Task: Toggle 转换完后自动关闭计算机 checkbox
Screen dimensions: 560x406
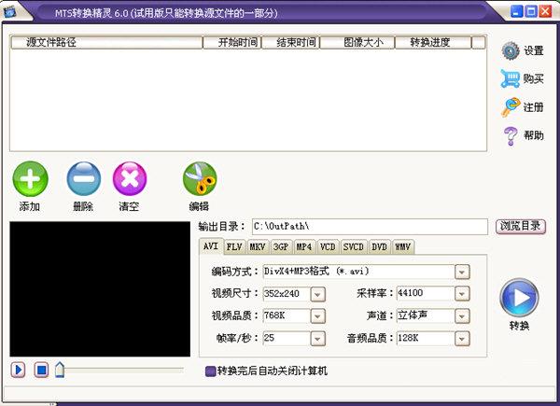Action: [x=210, y=371]
